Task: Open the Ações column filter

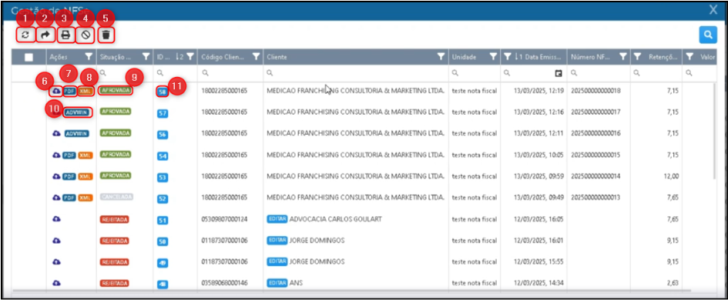Action: click(x=89, y=57)
